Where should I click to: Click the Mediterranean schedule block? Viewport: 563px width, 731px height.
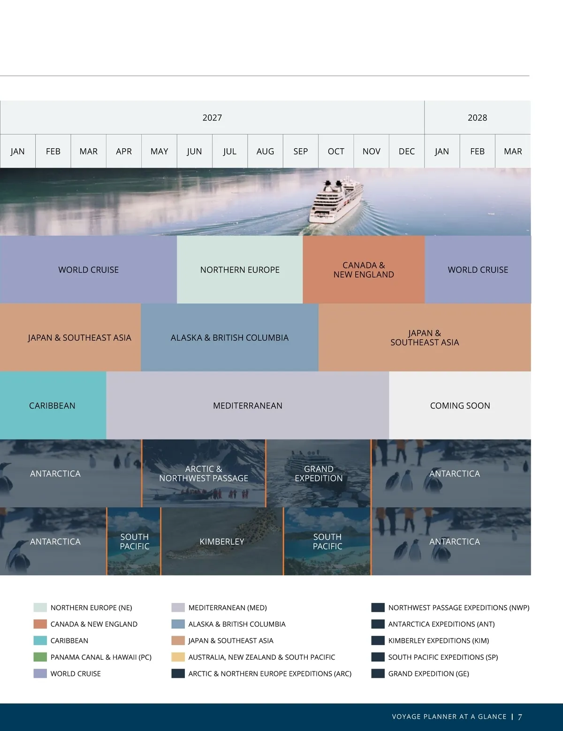click(248, 406)
